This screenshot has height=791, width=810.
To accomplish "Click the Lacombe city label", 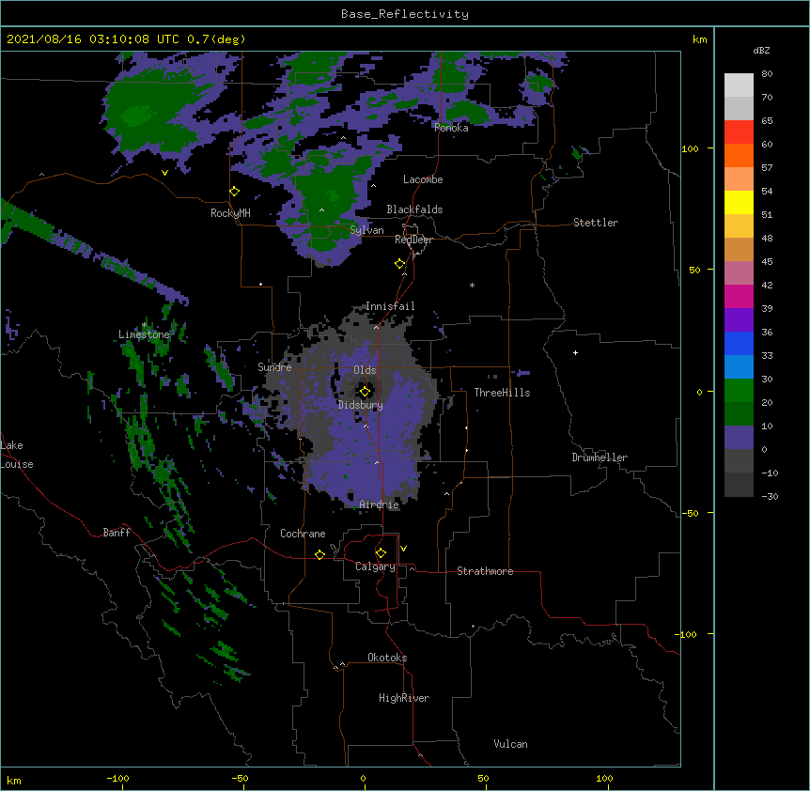I will [x=423, y=179].
